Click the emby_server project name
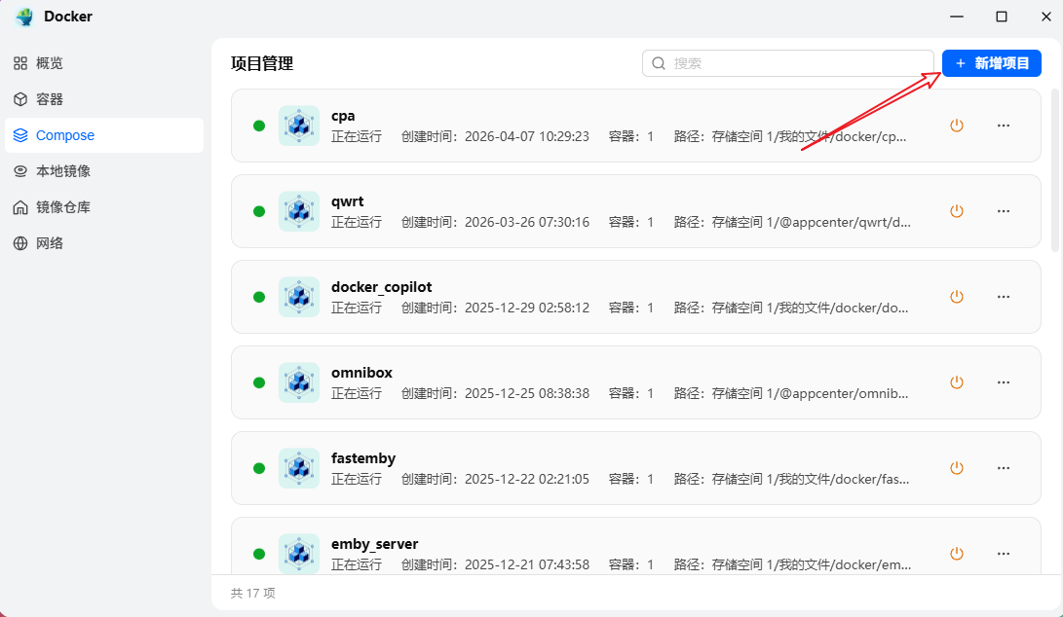1063x617 pixels. 375,544
